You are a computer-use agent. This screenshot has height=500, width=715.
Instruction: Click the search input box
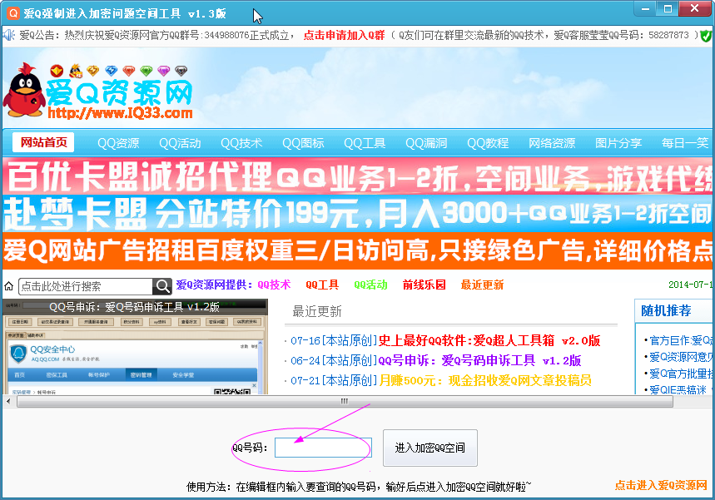click(x=86, y=286)
